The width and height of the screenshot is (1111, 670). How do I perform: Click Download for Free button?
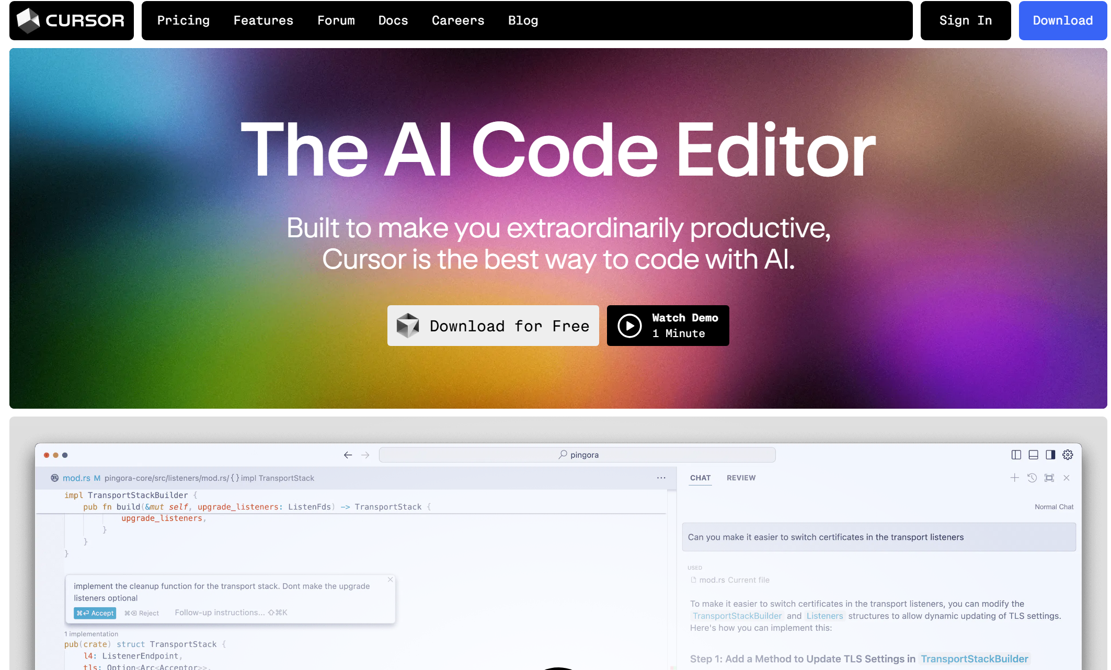pyautogui.click(x=494, y=325)
